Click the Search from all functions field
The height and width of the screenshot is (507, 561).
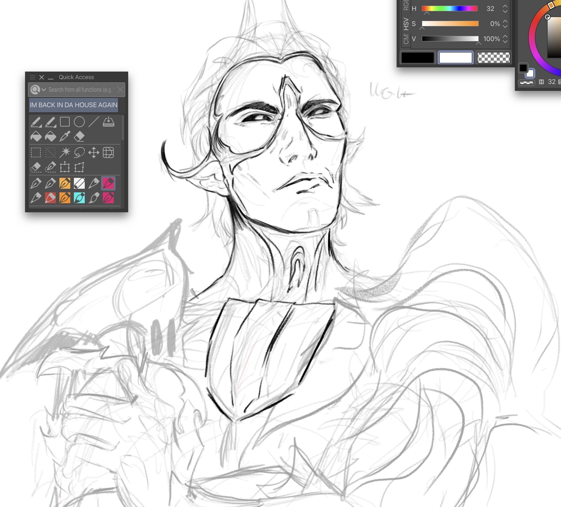[80, 90]
